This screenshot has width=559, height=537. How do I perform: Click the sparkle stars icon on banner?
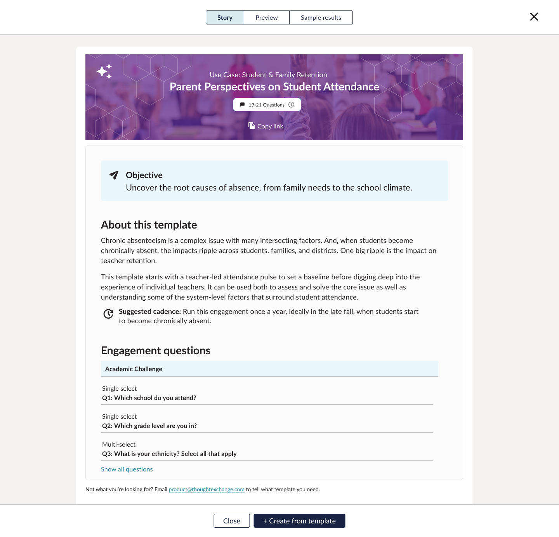(x=104, y=71)
